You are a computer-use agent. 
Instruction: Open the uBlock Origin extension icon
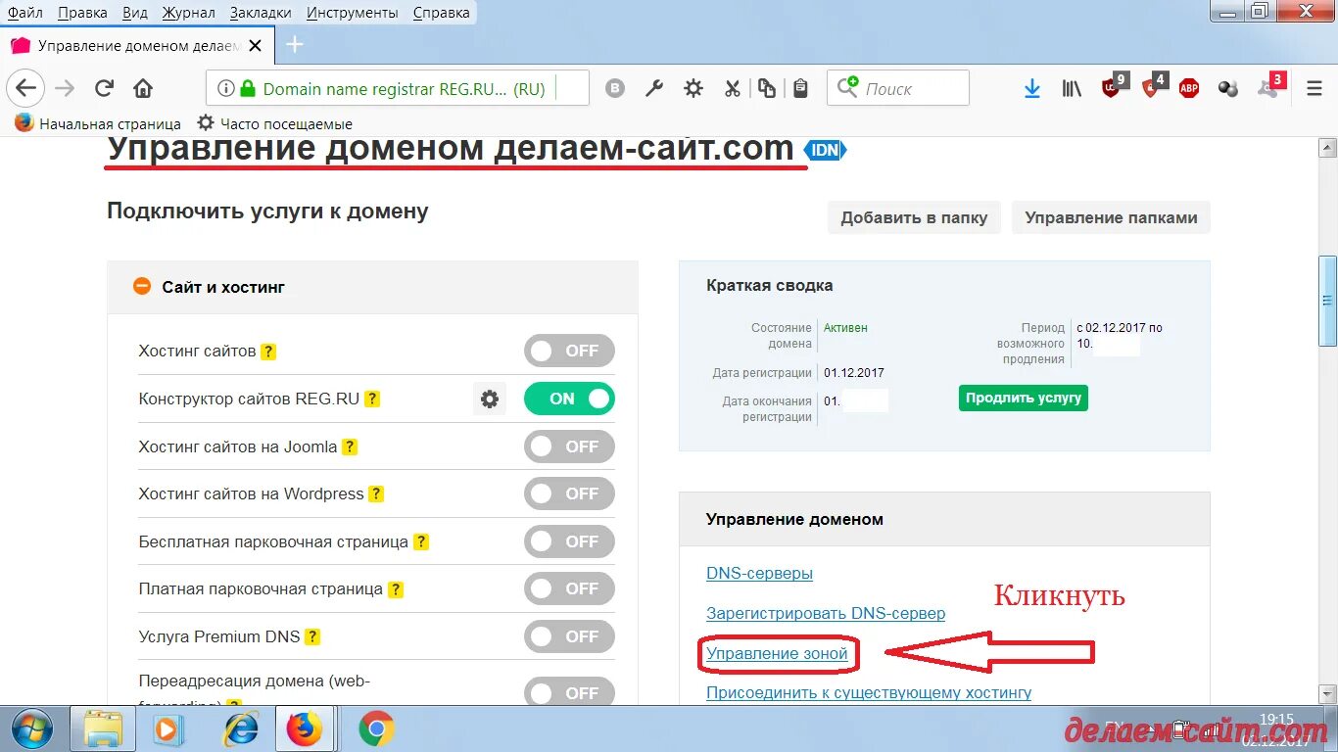[1114, 86]
